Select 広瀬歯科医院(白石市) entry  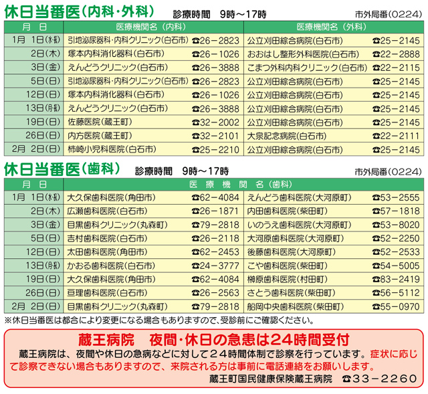(x=107, y=211)
